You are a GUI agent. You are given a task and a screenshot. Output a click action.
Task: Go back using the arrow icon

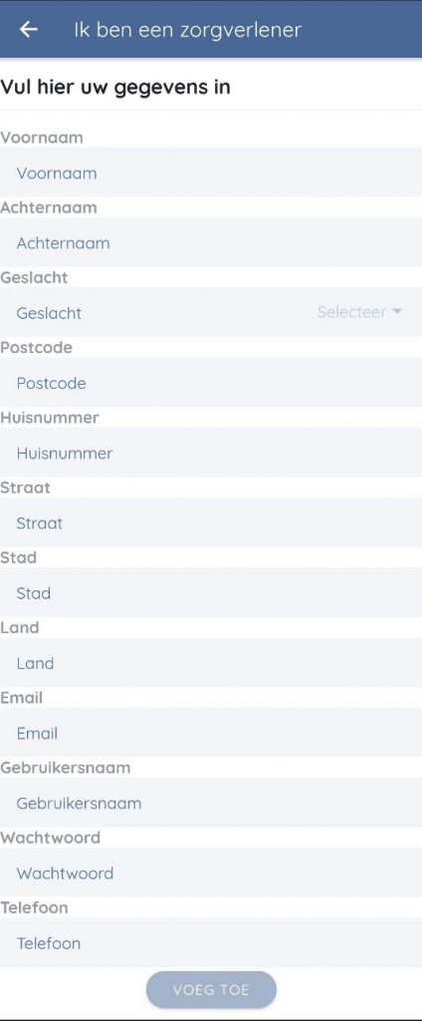coord(28,29)
